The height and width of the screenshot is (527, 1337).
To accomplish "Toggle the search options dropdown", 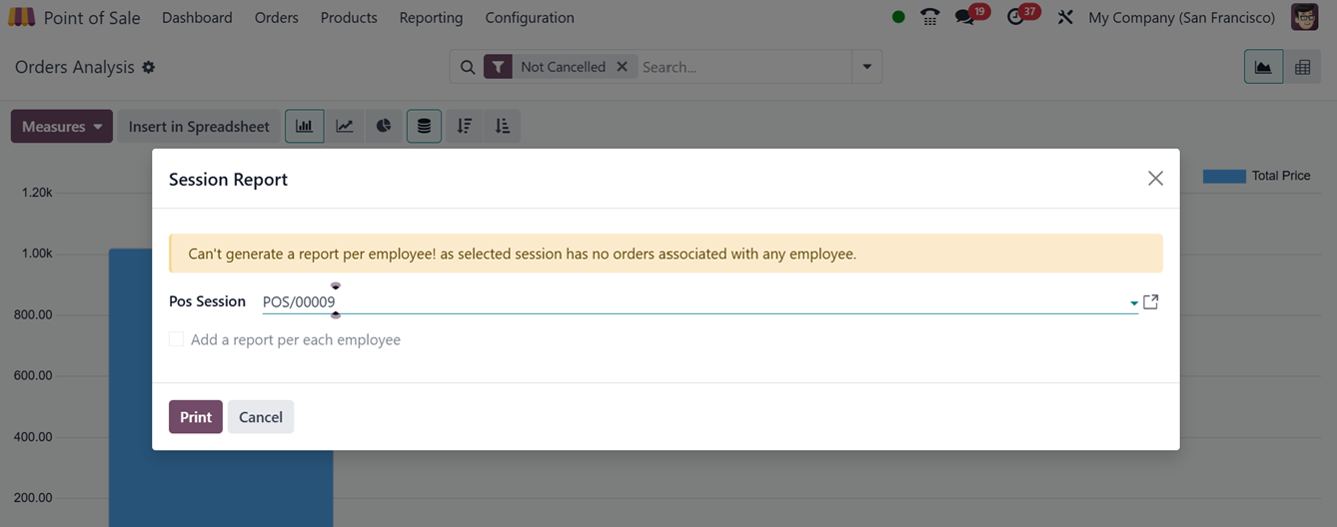I will [866, 67].
